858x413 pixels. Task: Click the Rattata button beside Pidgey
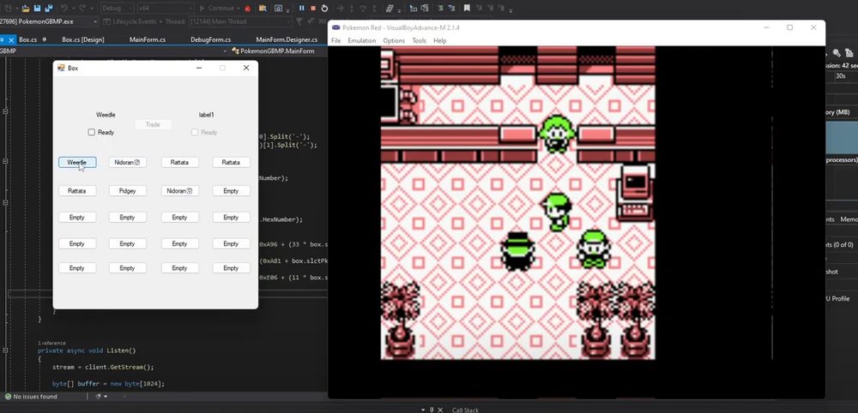[77, 191]
